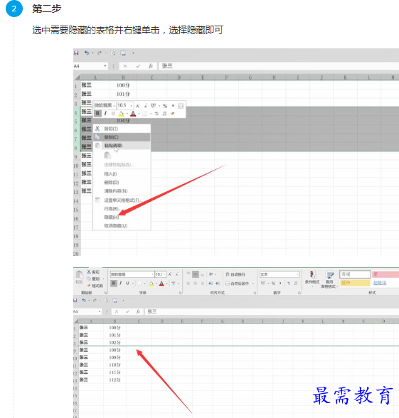Open 套用表格格式 table format in lower ribbon
This screenshot has width=399, height=418.
coord(329,279)
